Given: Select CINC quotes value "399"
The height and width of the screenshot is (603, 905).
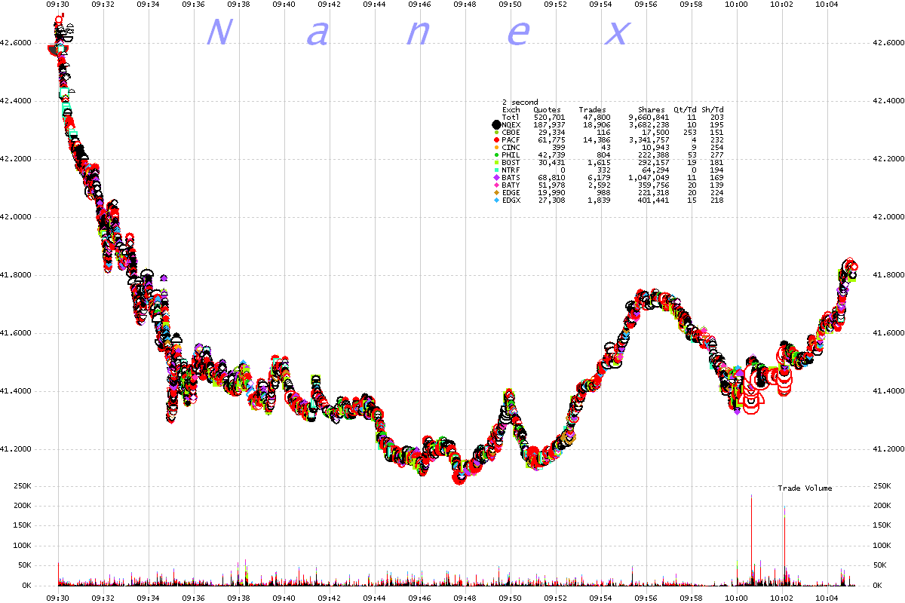Looking at the screenshot, I should click(x=559, y=148).
